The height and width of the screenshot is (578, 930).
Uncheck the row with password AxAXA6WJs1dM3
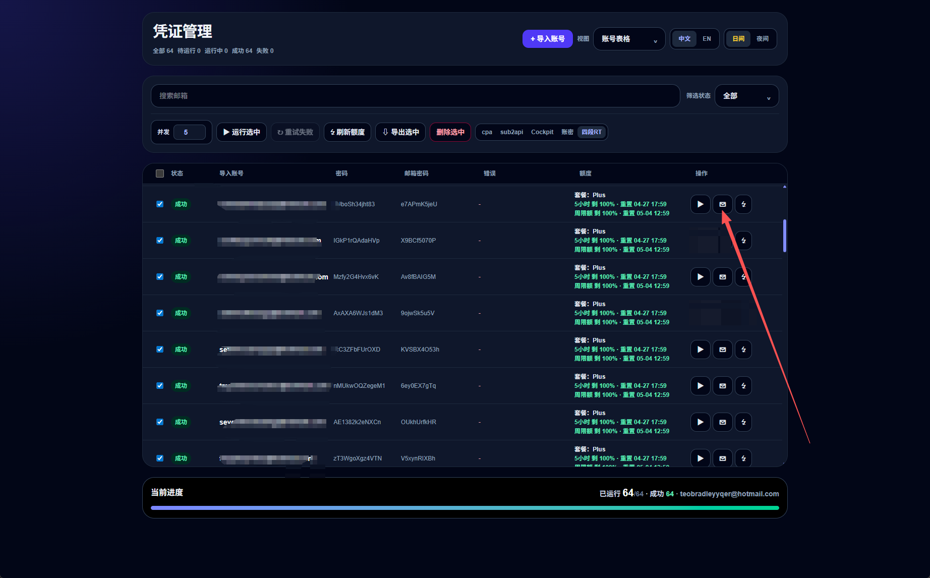click(160, 313)
